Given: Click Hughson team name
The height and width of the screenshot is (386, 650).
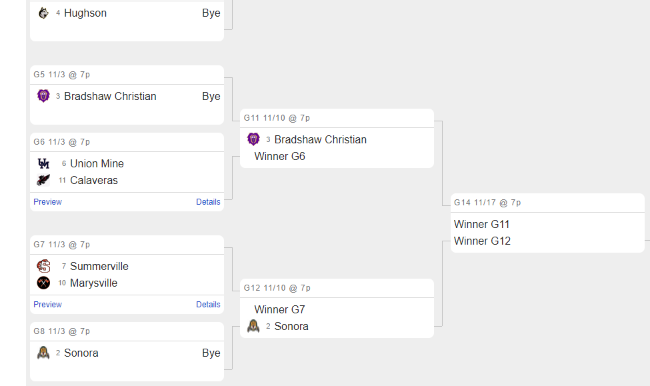Looking at the screenshot, I should point(85,13).
